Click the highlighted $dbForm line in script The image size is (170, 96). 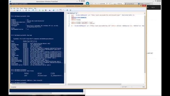coord(79,18)
